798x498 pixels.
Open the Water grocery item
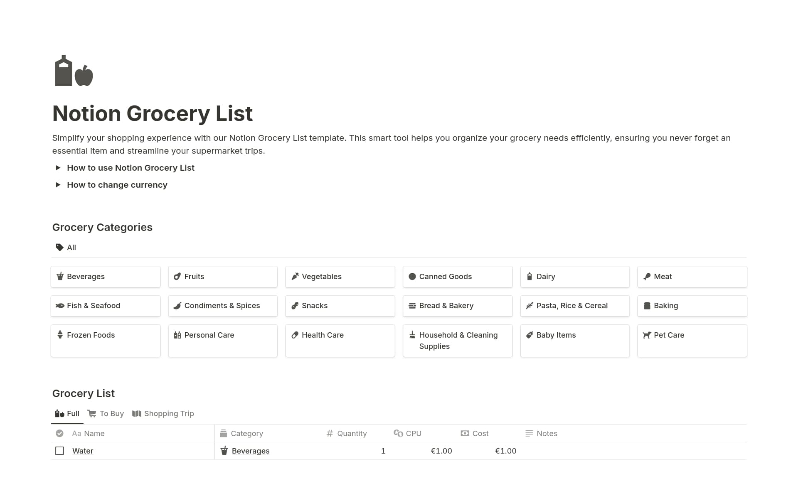pos(82,451)
